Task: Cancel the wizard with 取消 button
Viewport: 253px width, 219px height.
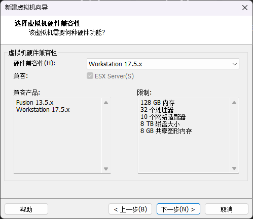Action: [x=227, y=209]
